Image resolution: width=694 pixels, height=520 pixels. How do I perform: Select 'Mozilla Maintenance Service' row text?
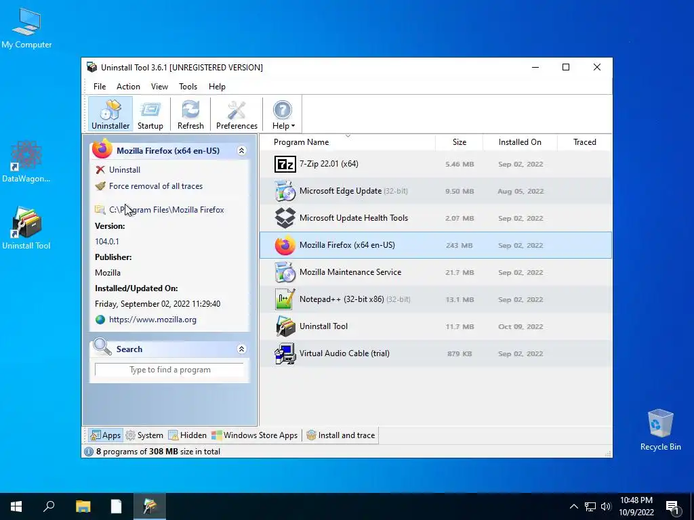pyautogui.click(x=350, y=272)
